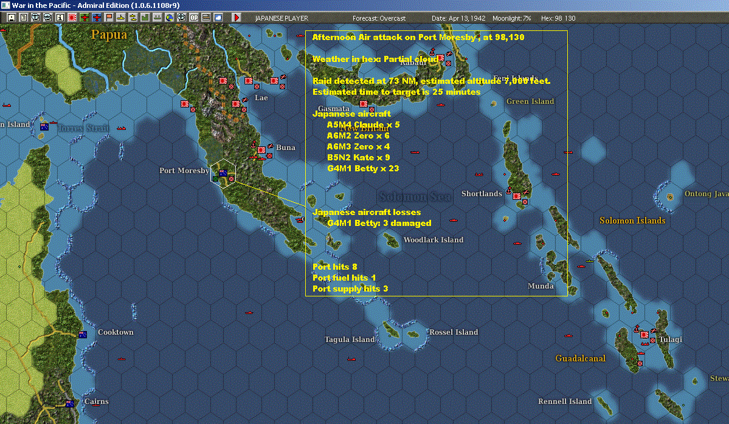Screen dimensions: 729x424
Task: Toggle the cloud weather overlay icon
Action: pyautogui.click(x=218, y=18)
